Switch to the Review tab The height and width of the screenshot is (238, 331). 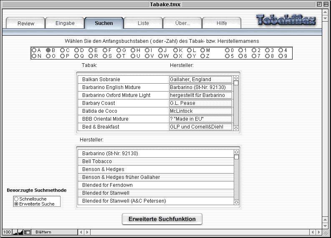(25, 23)
